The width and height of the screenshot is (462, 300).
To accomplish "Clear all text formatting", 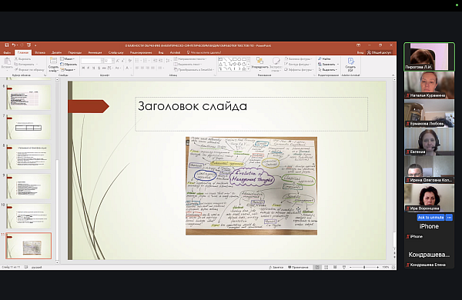I will pyautogui.click(x=130, y=61).
